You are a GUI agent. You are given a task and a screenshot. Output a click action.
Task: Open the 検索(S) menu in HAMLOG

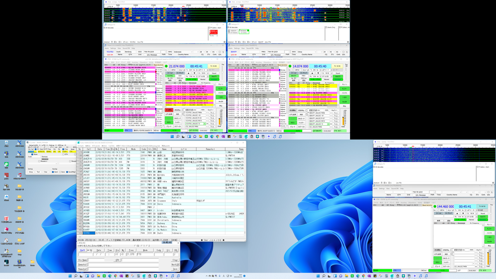click(x=88, y=146)
